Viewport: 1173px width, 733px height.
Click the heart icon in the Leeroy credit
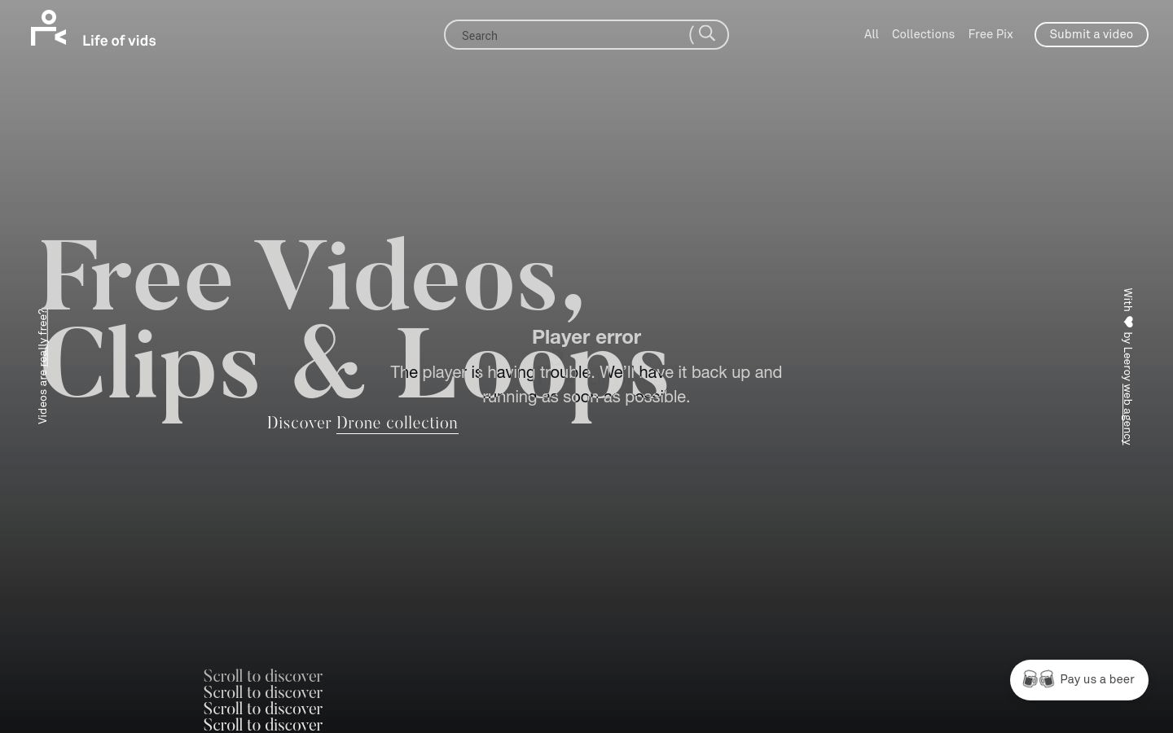tap(1128, 322)
